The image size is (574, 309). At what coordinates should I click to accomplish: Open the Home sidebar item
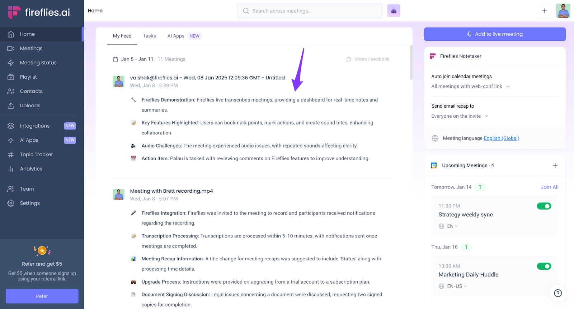(x=42, y=34)
